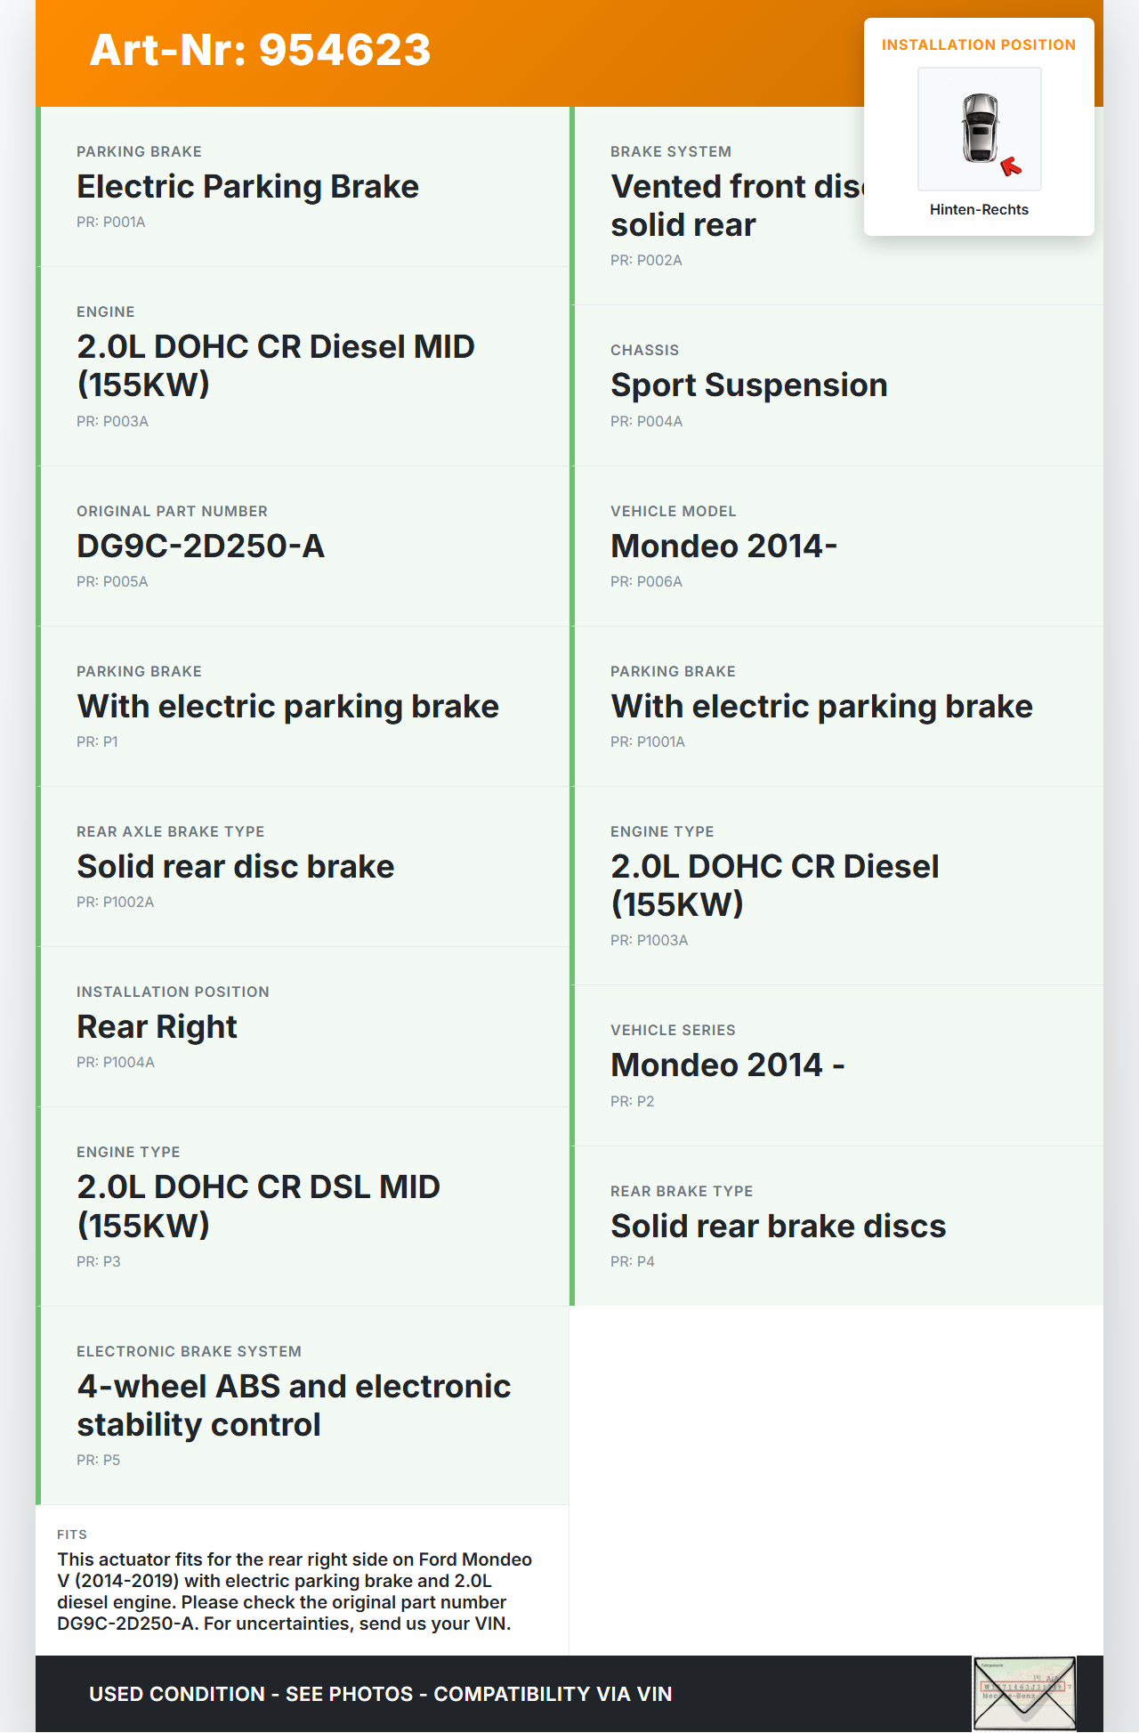Click the 2.0L DOHC CR DSL MID entry
The width and height of the screenshot is (1139, 1733).
(258, 1205)
